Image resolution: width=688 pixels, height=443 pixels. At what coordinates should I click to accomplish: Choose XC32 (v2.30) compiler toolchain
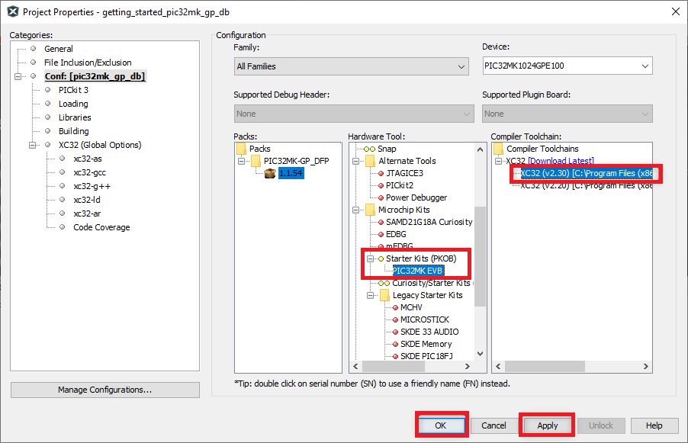(x=586, y=173)
